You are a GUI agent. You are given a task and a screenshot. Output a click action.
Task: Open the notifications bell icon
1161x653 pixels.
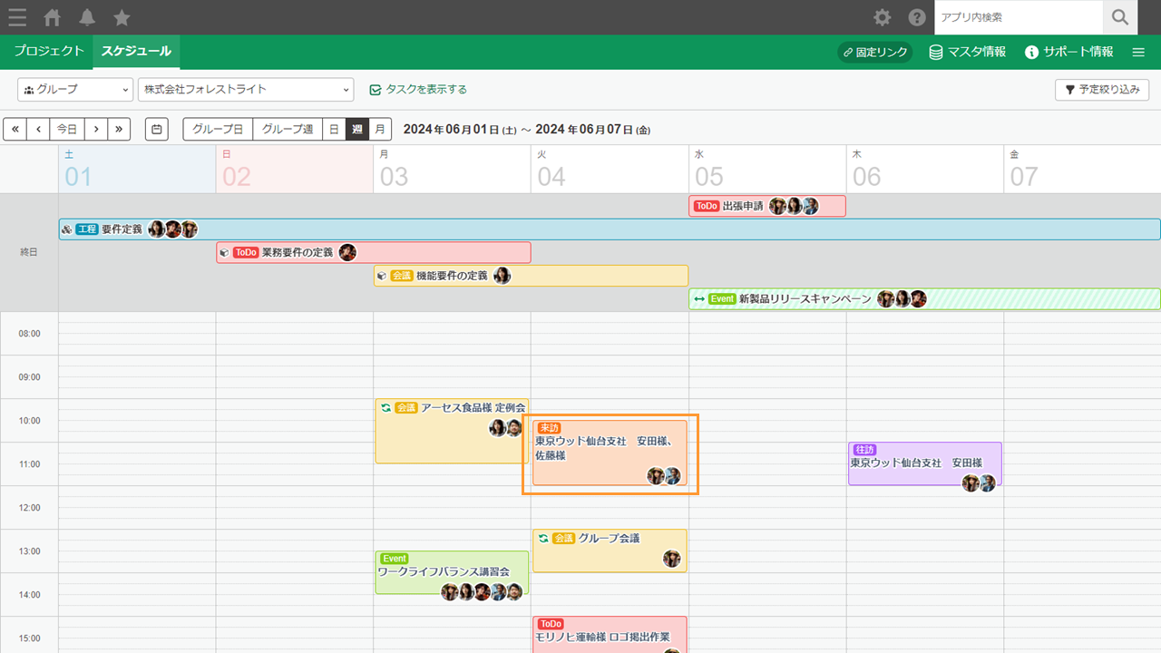tap(87, 17)
